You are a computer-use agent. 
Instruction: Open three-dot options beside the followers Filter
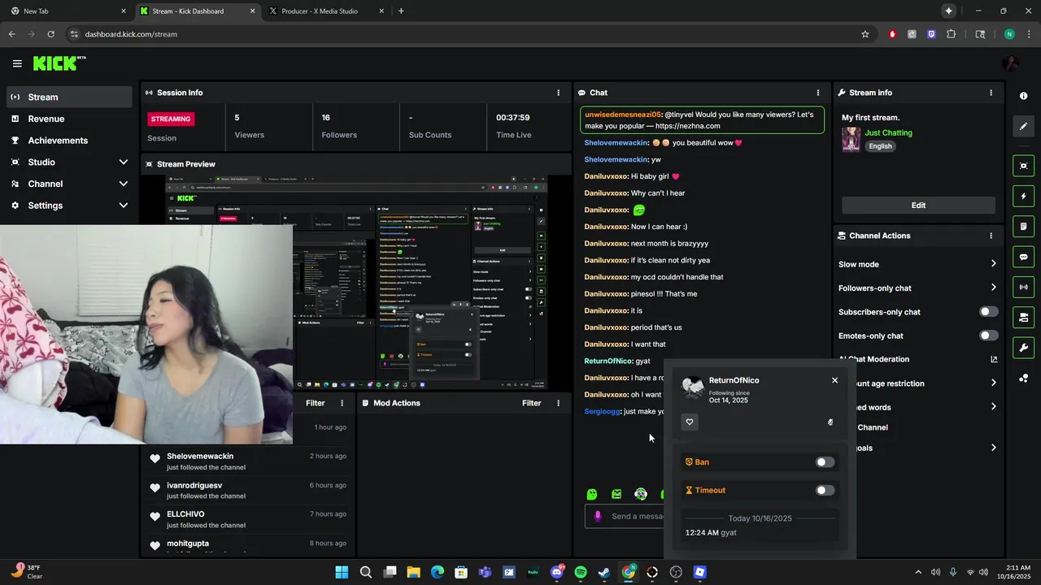click(x=342, y=403)
